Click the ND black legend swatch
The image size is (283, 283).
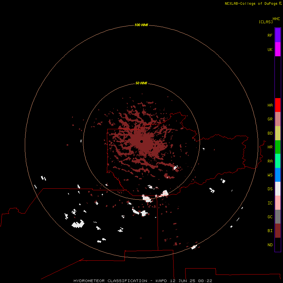coord(278,245)
